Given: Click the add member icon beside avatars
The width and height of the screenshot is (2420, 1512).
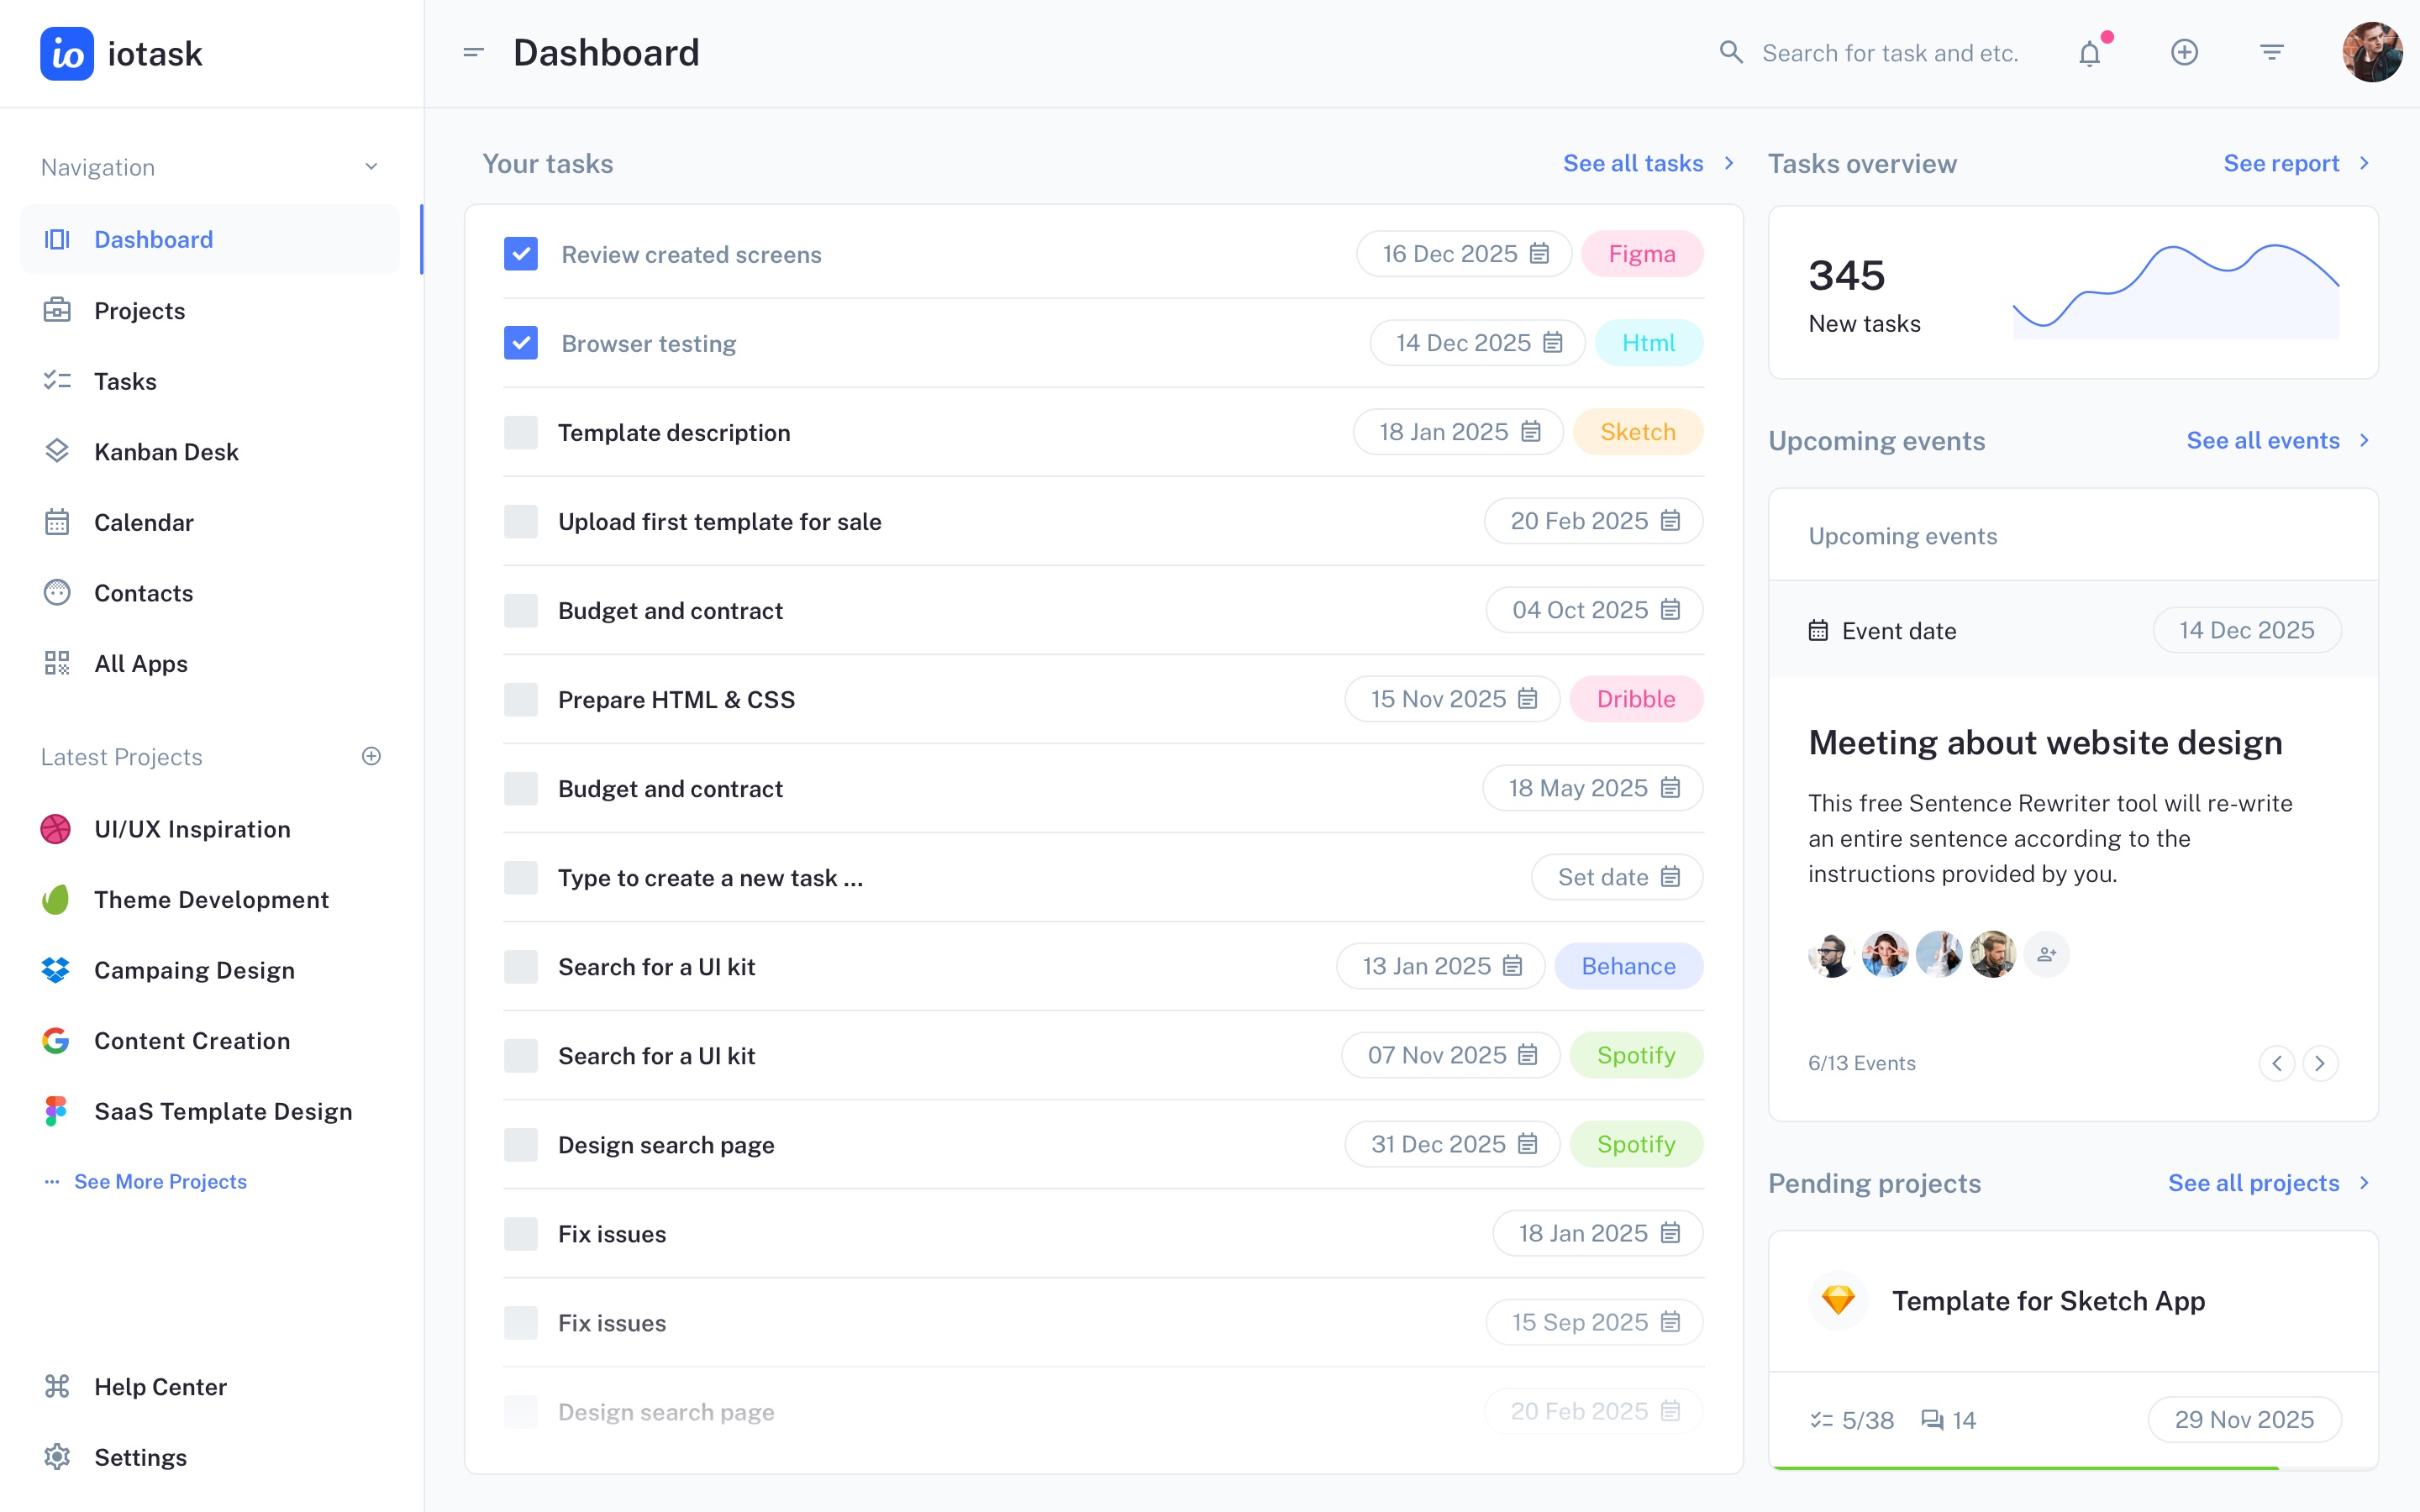Looking at the screenshot, I should 2046,954.
